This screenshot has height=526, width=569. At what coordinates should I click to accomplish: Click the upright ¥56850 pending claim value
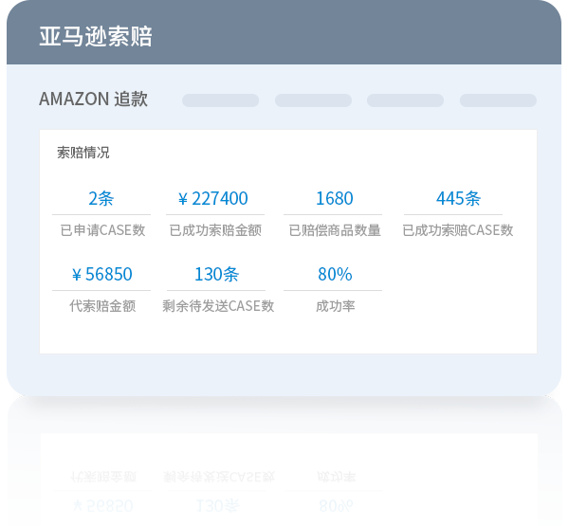tap(101, 275)
